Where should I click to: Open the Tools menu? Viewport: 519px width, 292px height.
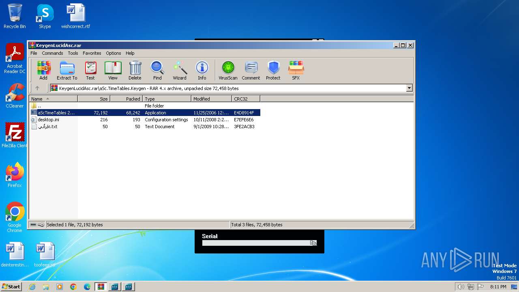(73, 53)
